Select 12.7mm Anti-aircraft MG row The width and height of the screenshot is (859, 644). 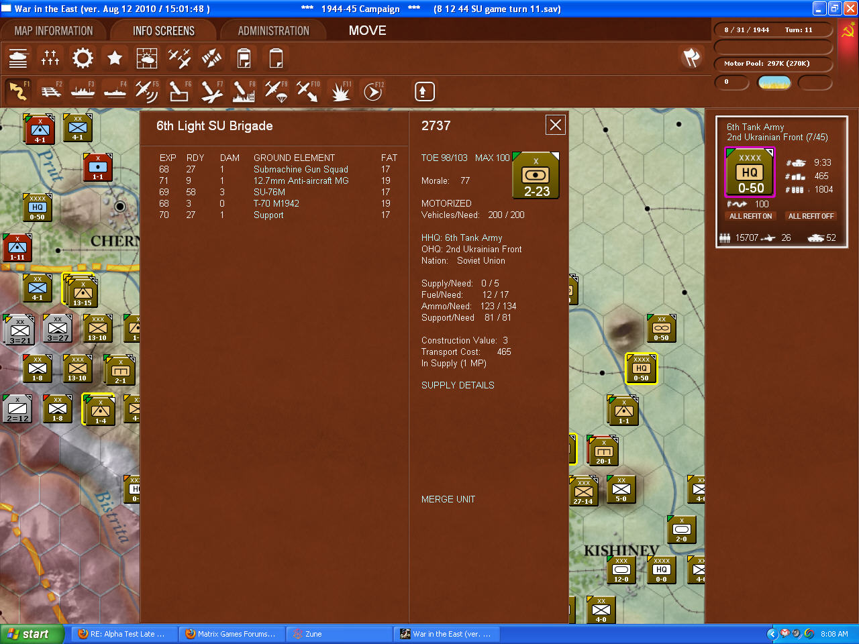279,180
